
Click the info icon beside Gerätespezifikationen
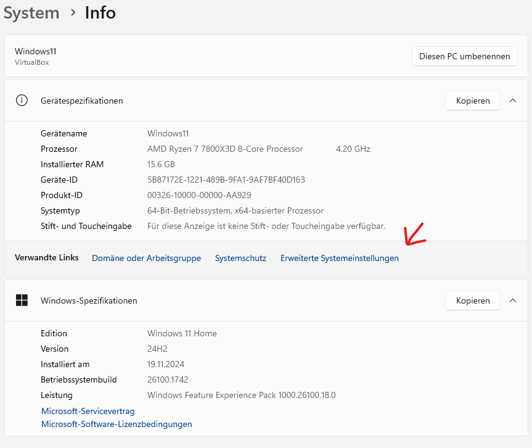[22, 101]
